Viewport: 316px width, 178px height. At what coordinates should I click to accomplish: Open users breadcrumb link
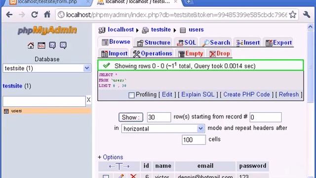(196, 30)
